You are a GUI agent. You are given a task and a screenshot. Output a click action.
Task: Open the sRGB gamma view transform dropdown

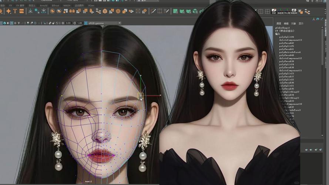pyautogui.click(x=104, y=23)
